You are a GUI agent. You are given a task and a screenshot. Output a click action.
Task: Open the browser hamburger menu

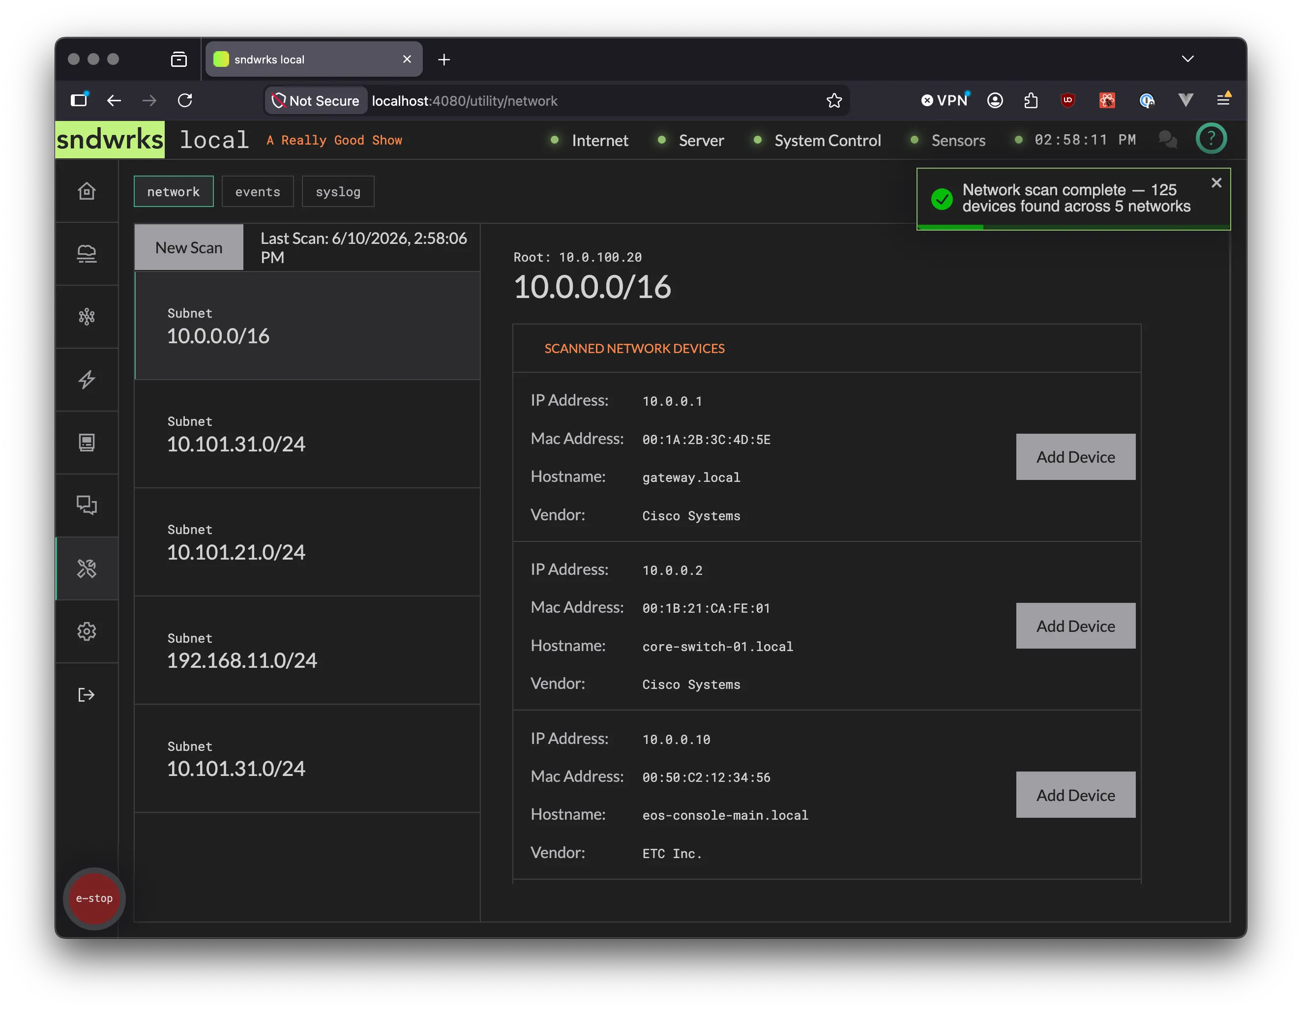click(1223, 100)
